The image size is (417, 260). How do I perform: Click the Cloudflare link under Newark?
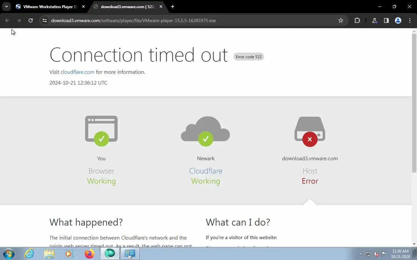click(206, 171)
